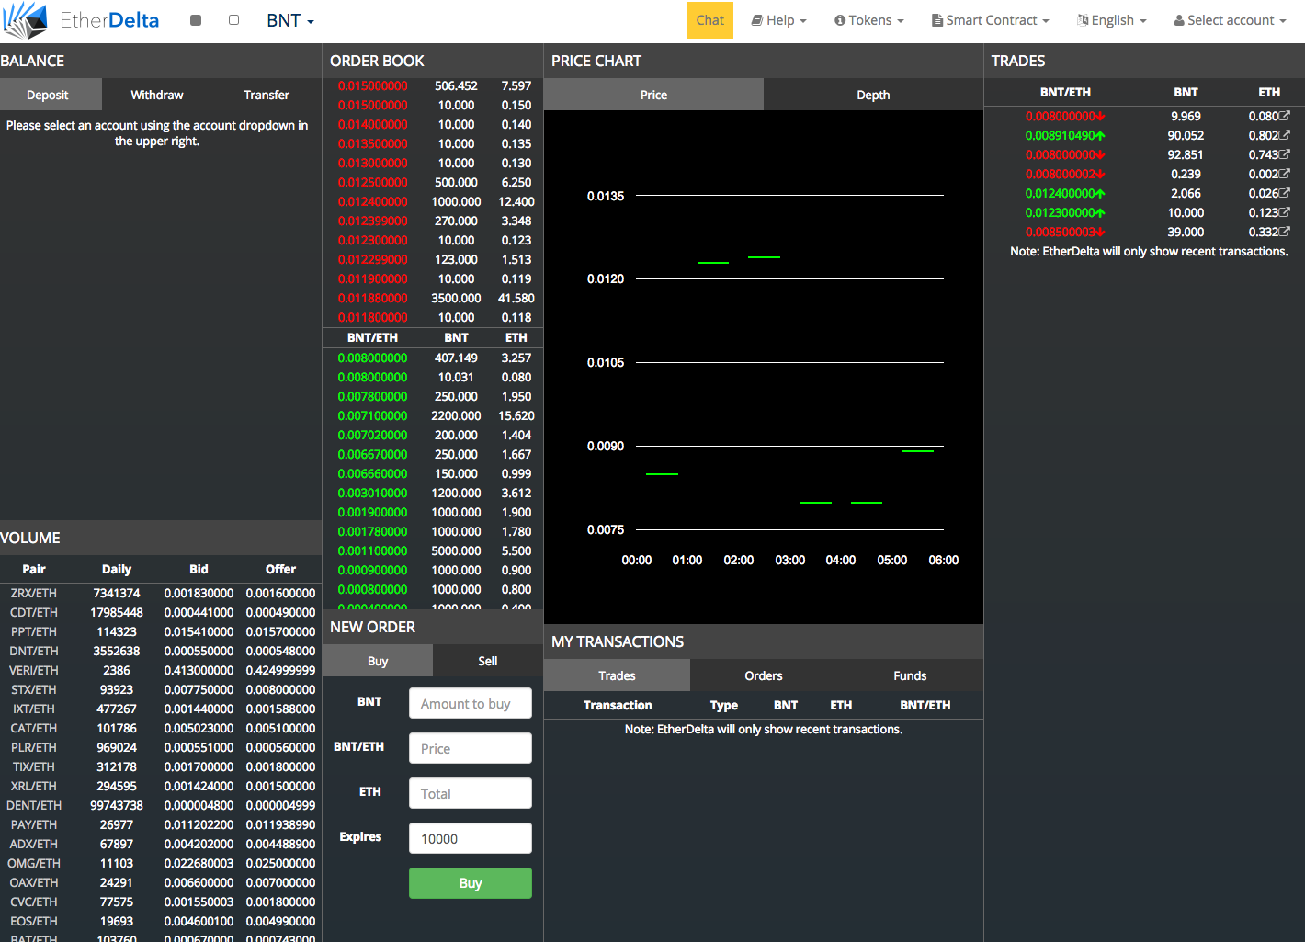This screenshot has height=942, width=1305.
Task: Open transaction link for 0.239 BNT trade
Action: (x=1285, y=174)
